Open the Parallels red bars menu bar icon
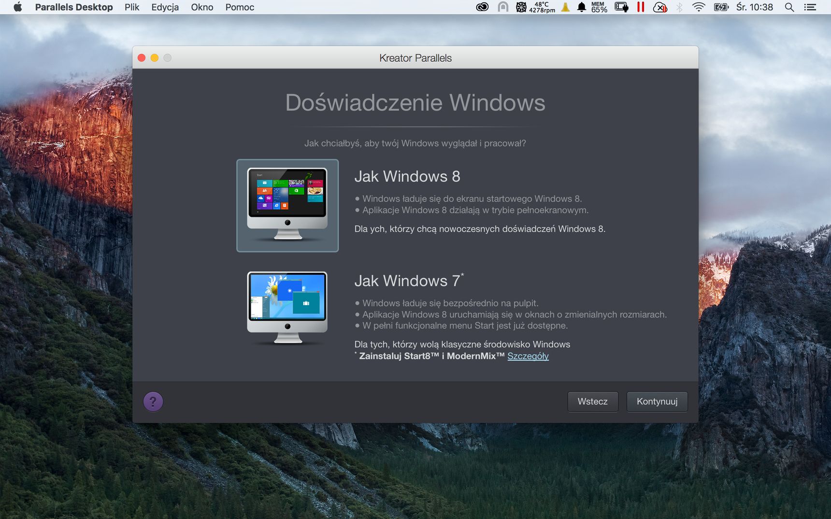Viewport: 831px width, 519px height. click(x=641, y=7)
